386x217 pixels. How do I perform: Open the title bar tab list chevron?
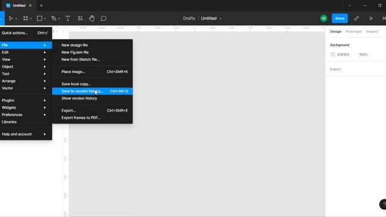coord(350,5)
